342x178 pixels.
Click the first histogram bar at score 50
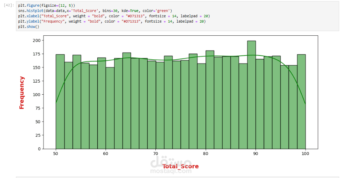pos(60,102)
